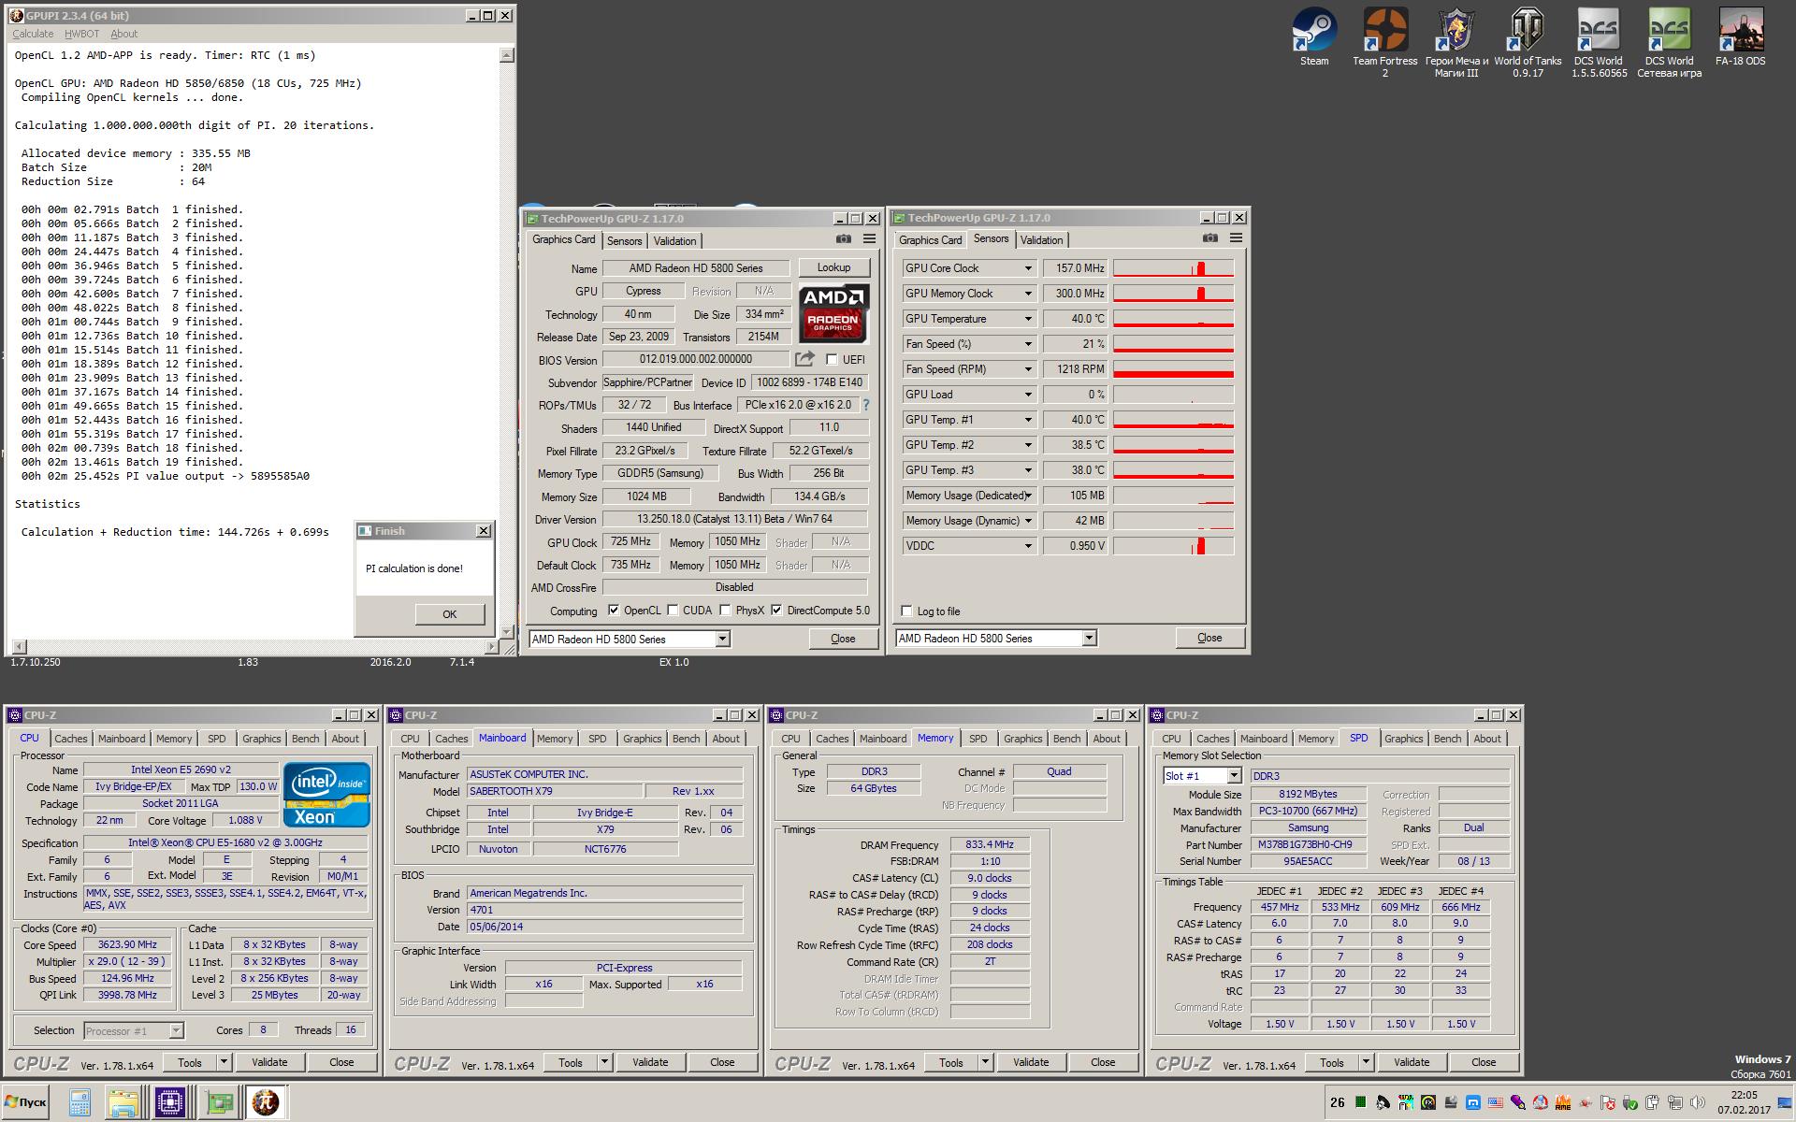The height and width of the screenshot is (1122, 1796).
Task: Open Bench tab in CPU-Z Memory window
Action: point(1066,739)
